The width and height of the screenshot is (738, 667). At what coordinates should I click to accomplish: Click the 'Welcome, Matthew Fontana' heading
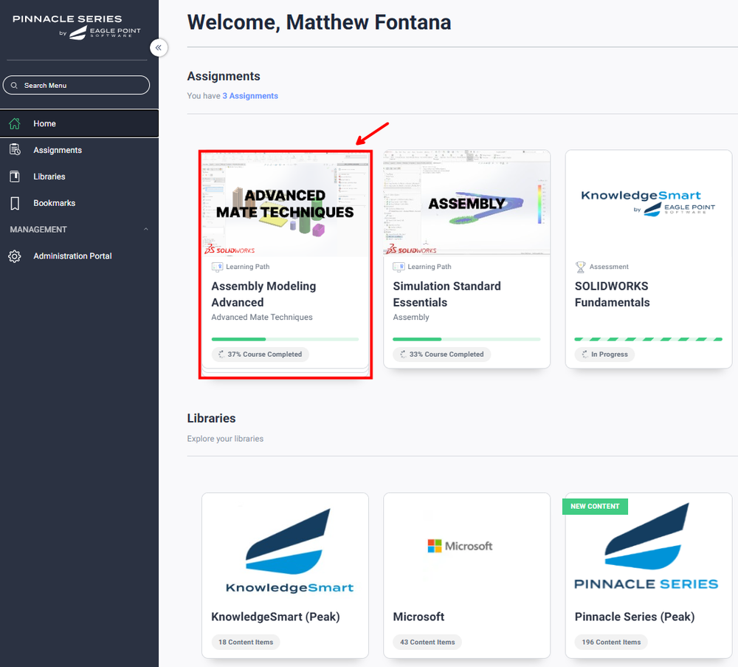click(x=319, y=22)
